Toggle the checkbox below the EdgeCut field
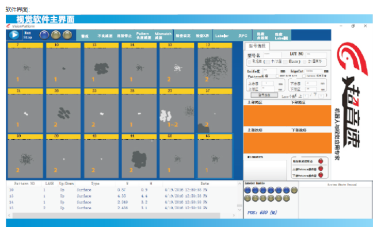Image resolution: width=373 pixels, height=227 pixels. 304,76
